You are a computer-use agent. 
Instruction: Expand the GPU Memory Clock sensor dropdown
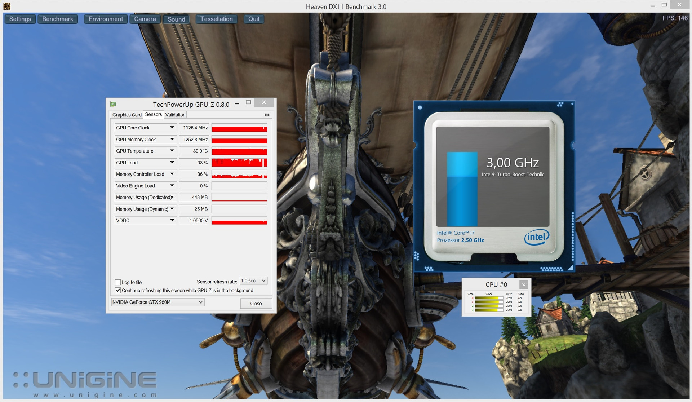click(172, 139)
